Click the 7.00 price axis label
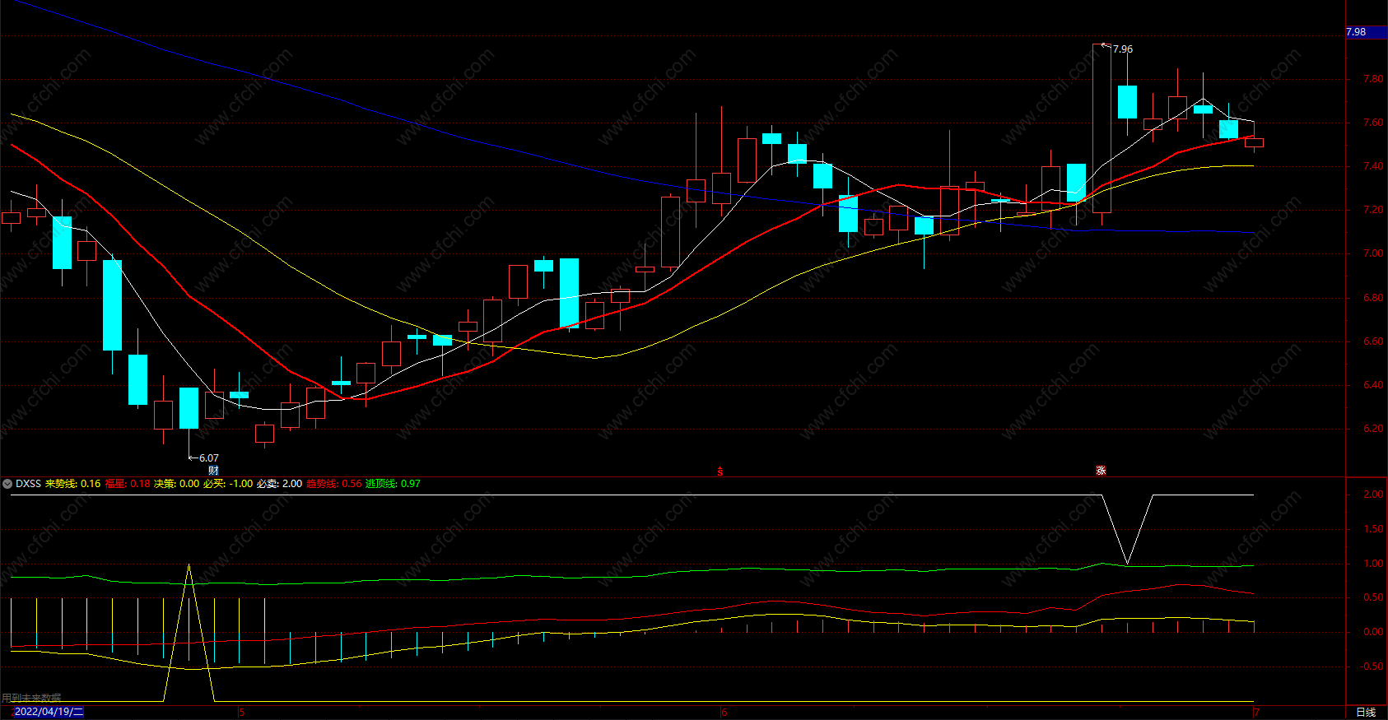 [1373, 254]
